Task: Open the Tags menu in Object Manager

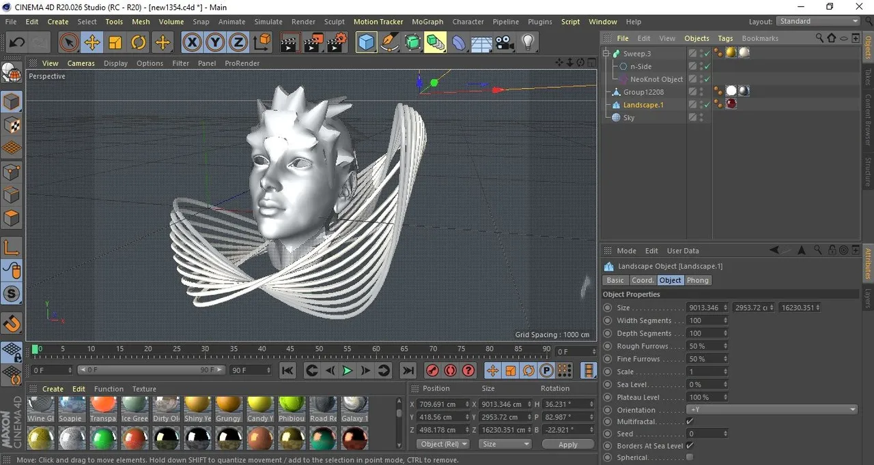Action: point(725,38)
